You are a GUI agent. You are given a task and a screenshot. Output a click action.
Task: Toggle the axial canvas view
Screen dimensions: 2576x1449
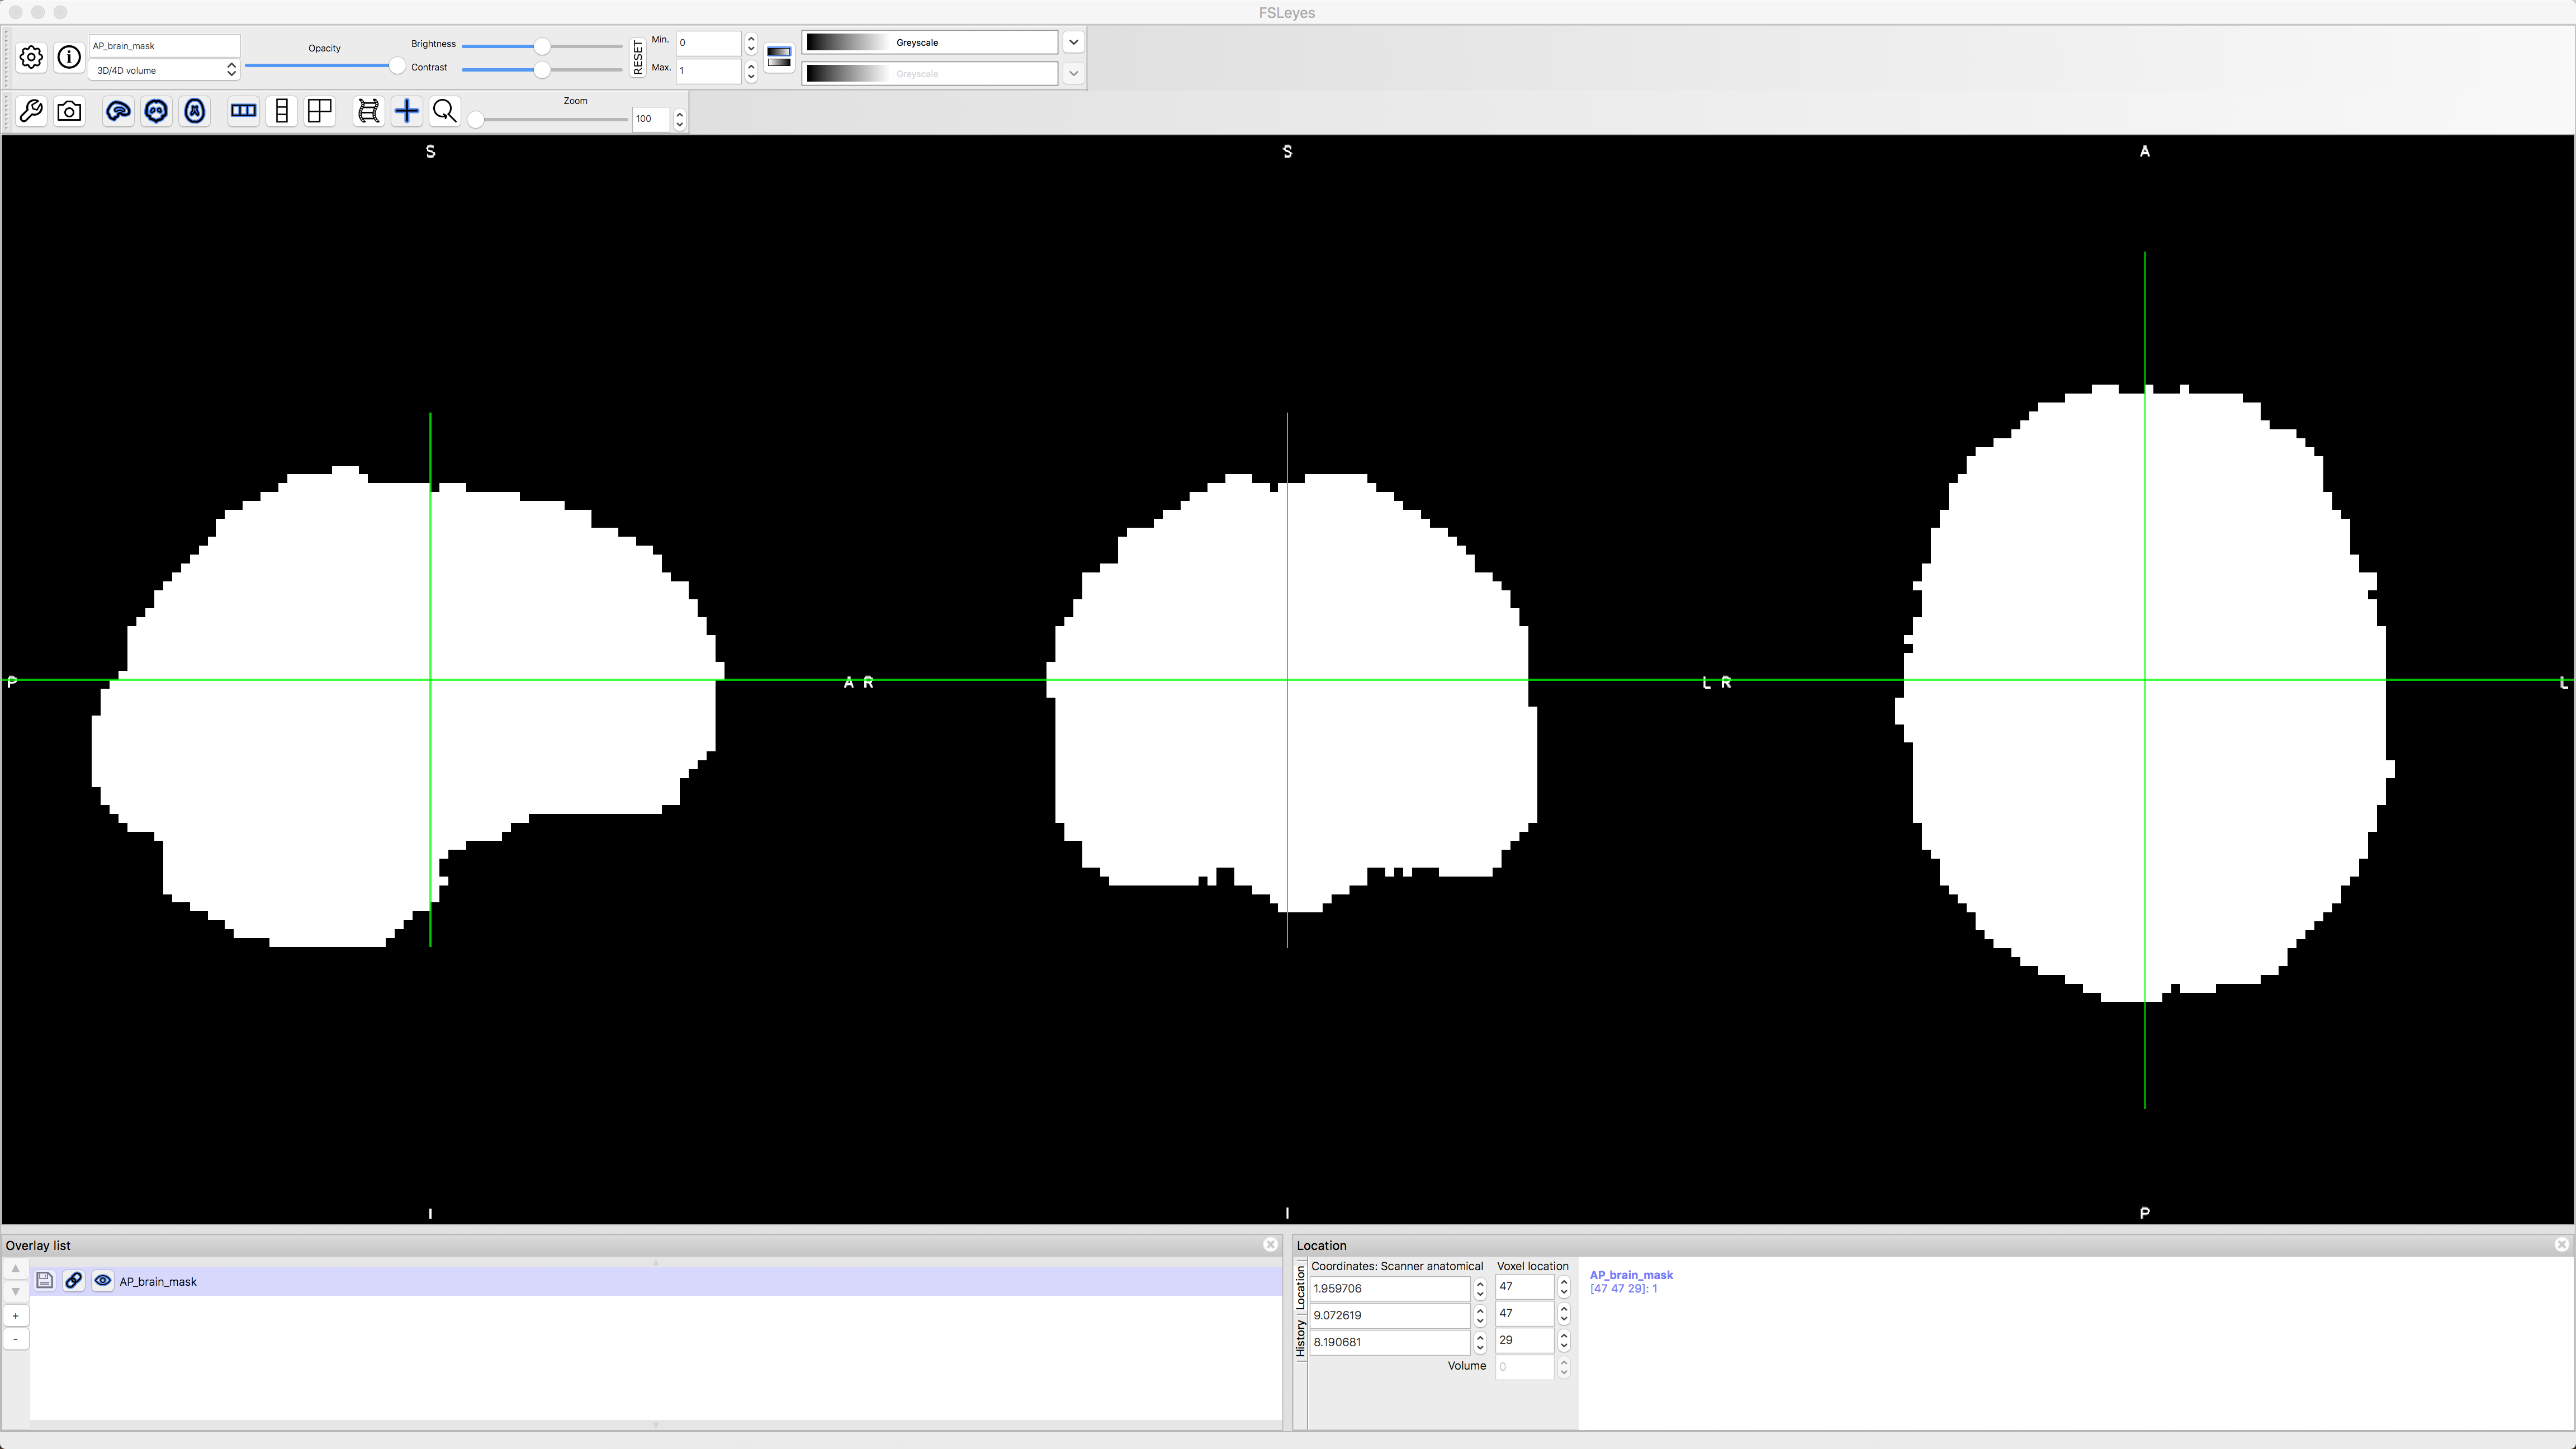click(x=195, y=111)
